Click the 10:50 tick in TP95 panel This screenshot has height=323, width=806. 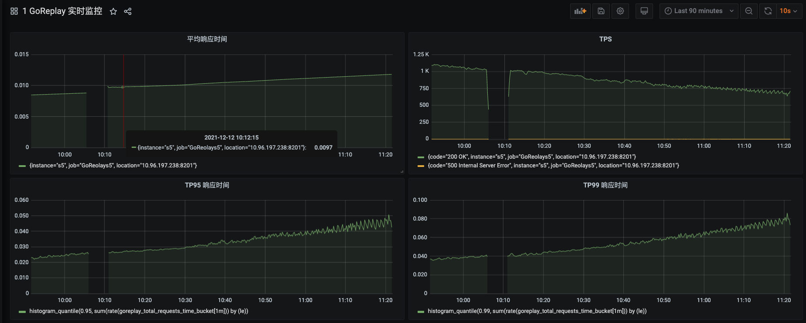coord(265,300)
